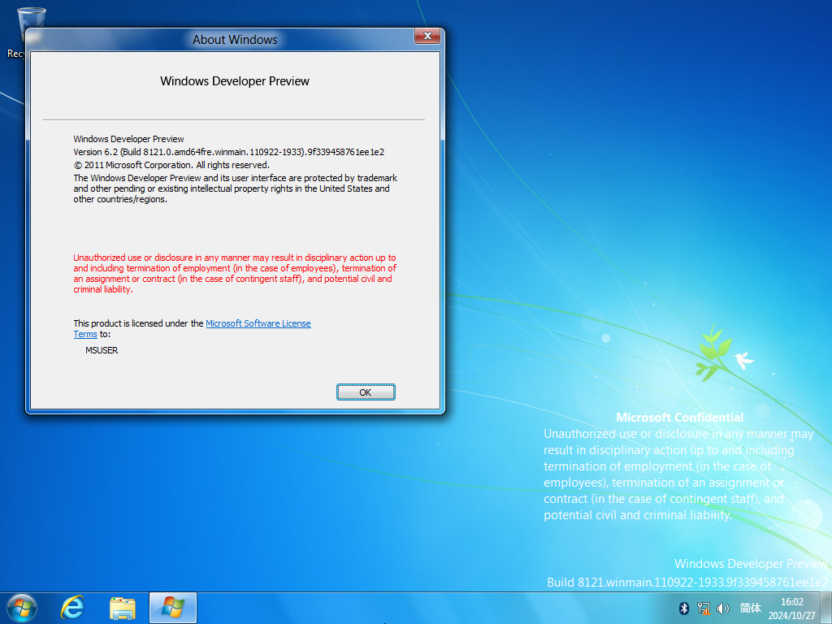Click the Windows Developer Preview heading
The width and height of the screenshot is (832, 624).
[x=235, y=81]
